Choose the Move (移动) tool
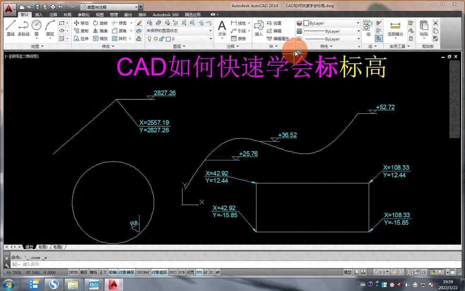 [81, 23]
